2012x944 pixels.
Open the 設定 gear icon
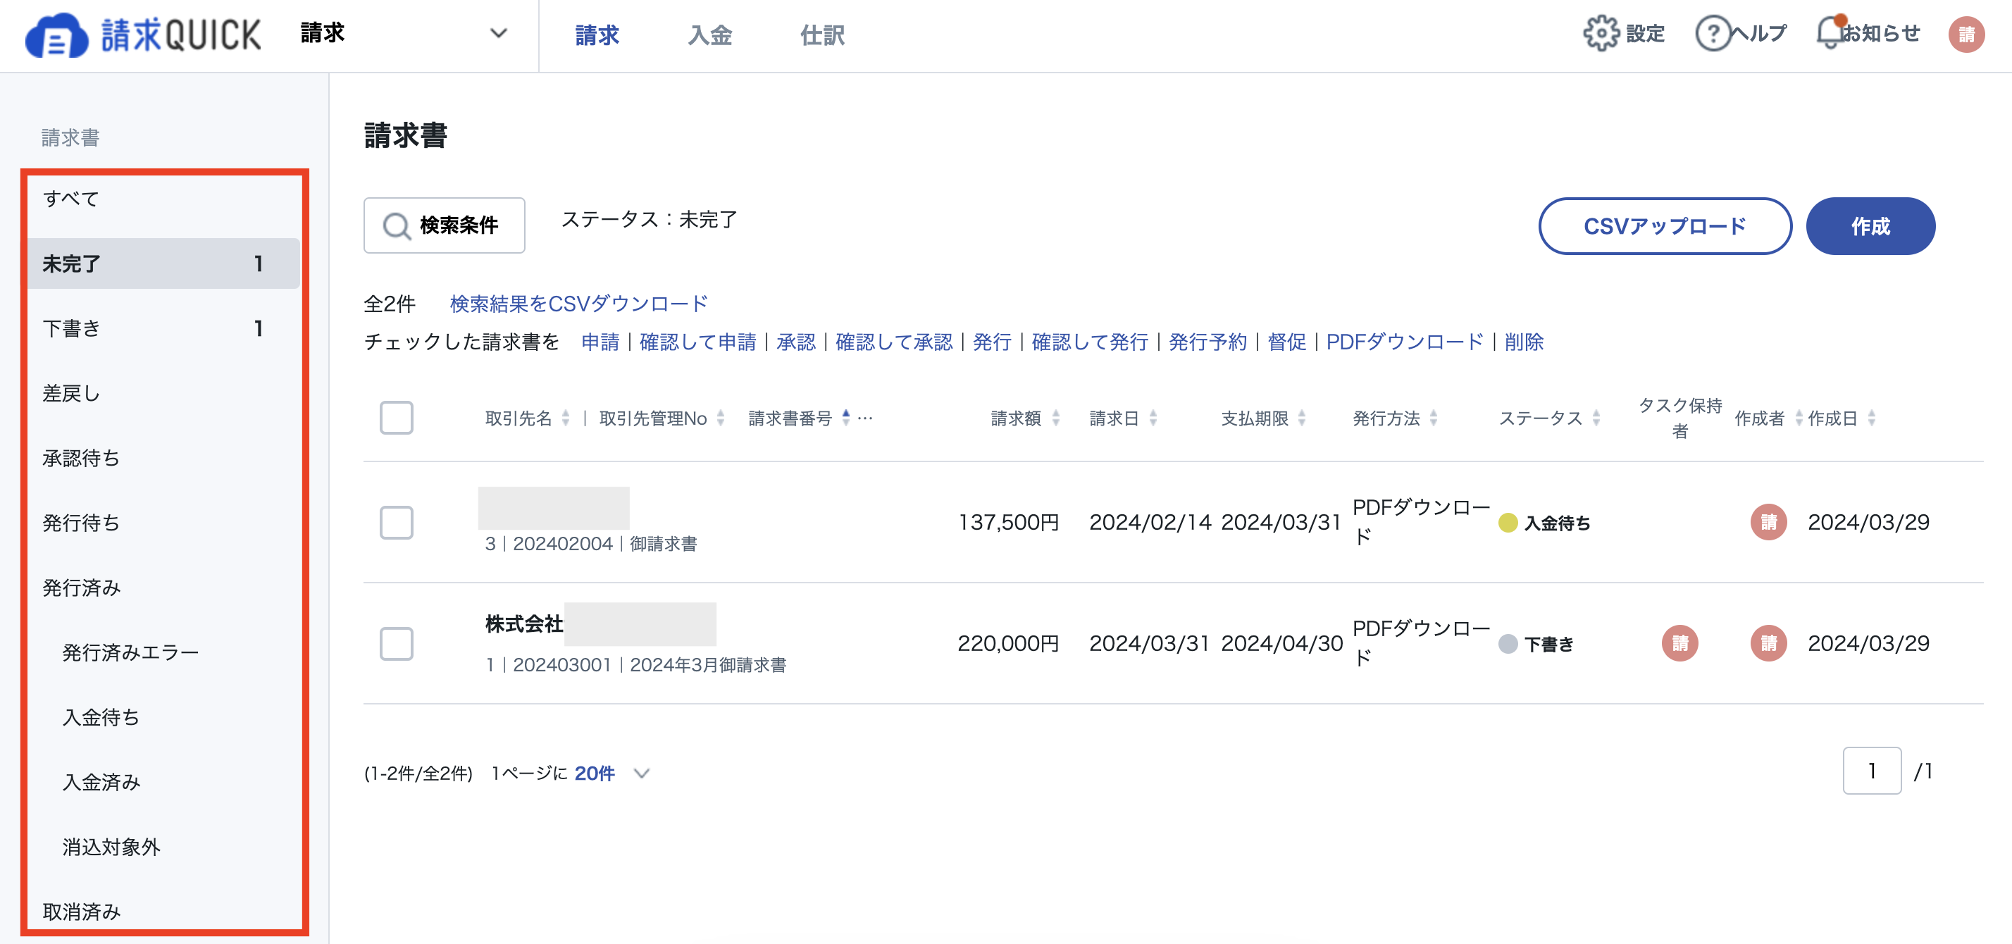[1601, 34]
